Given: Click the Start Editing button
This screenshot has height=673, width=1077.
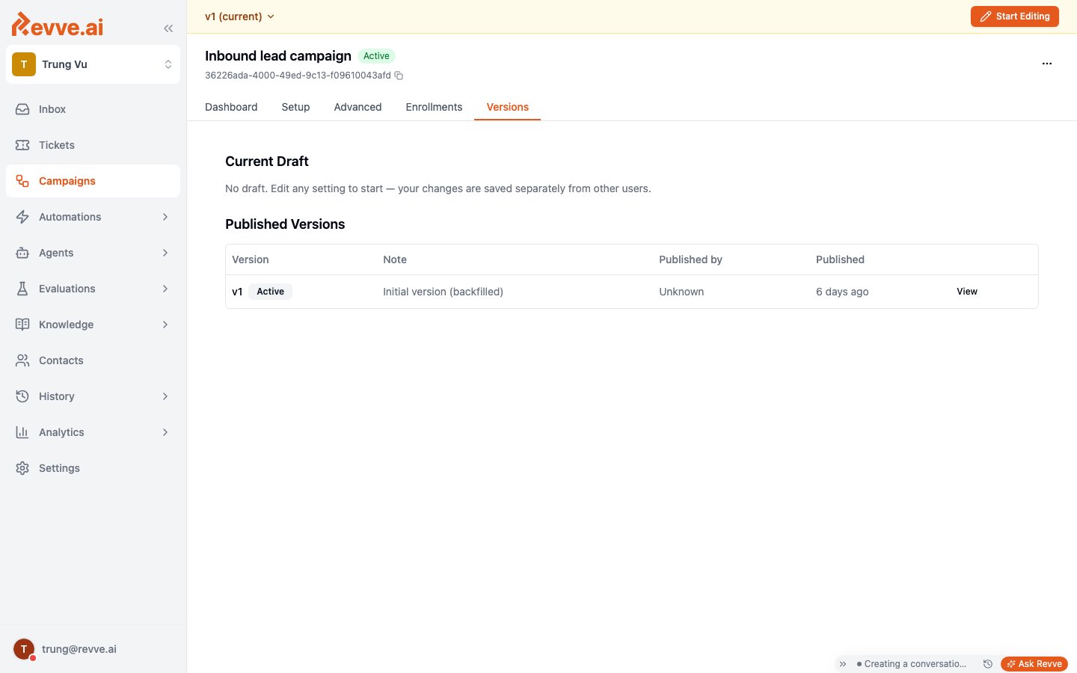Looking at the screenshot, I should click(x=1014, y=16).
